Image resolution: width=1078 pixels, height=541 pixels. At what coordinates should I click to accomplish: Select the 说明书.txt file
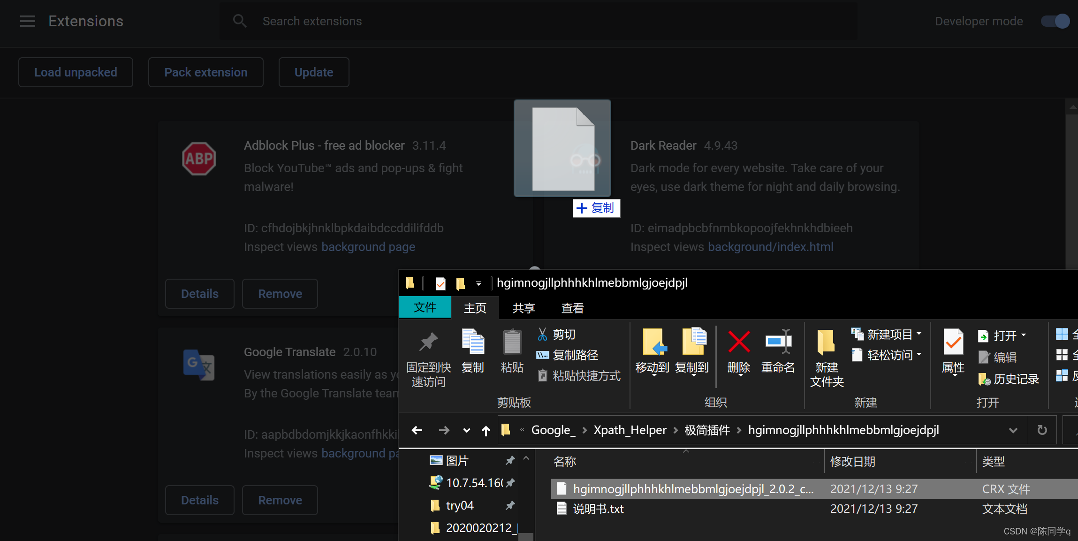(598, 509)
